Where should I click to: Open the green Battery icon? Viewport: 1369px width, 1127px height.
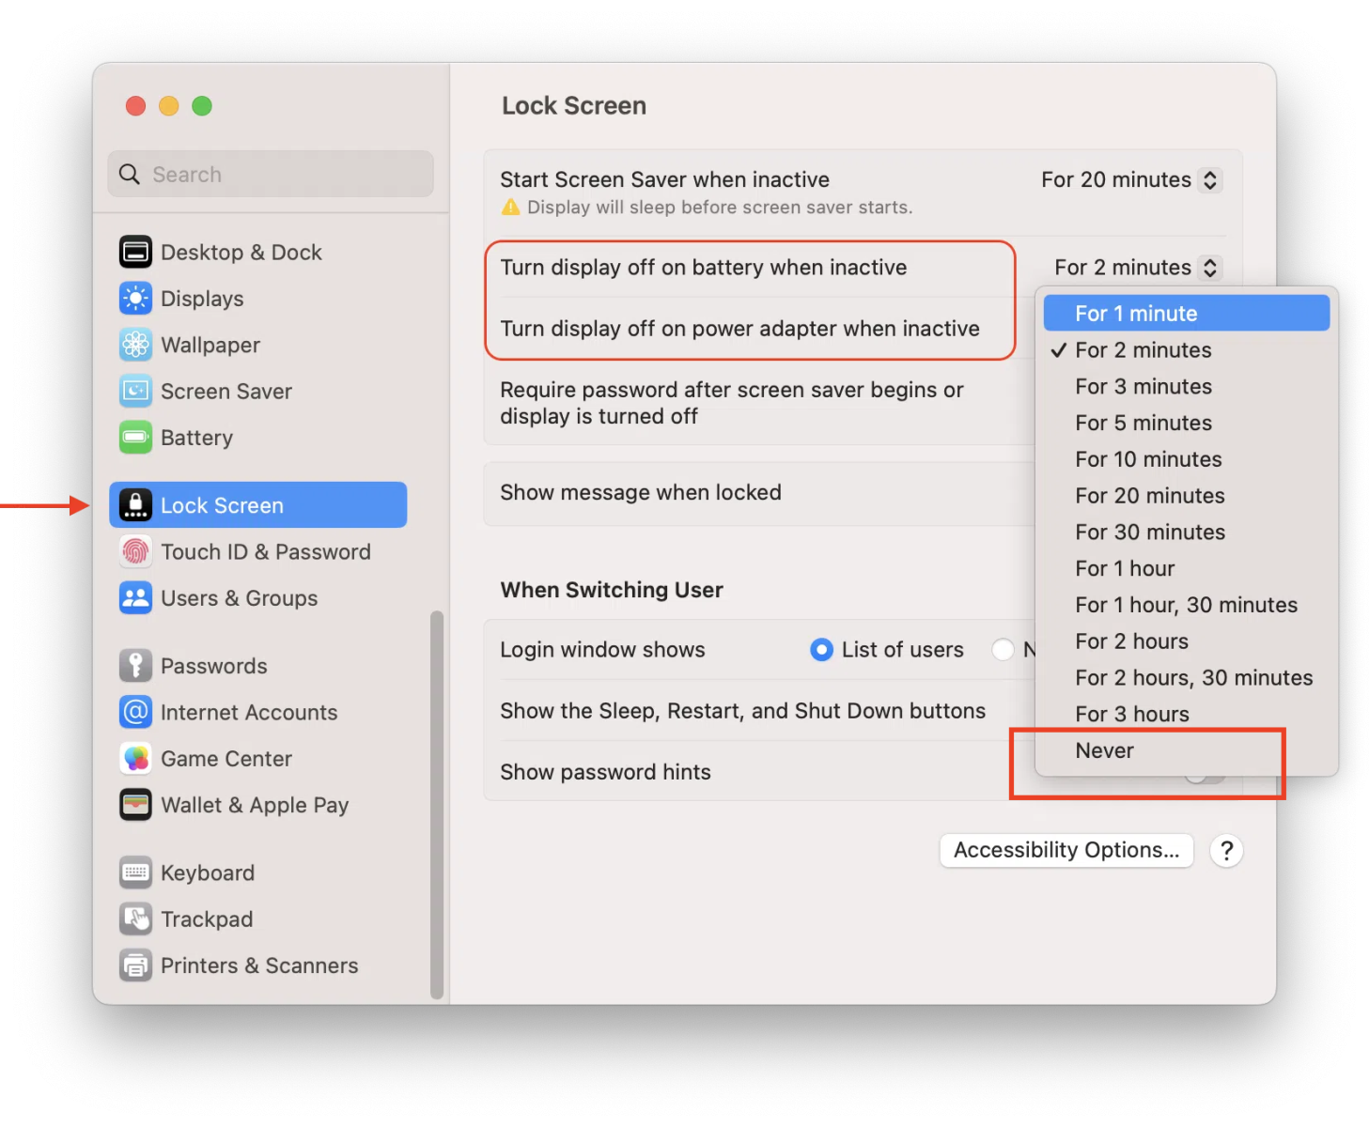point(135,437)
